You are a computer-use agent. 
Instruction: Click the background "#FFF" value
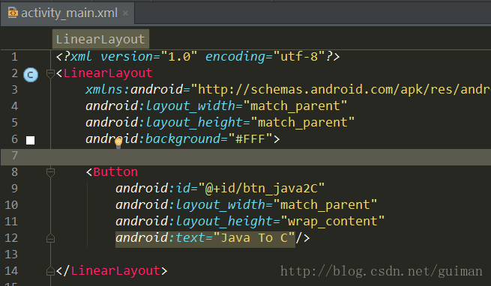tap(250, 139)
